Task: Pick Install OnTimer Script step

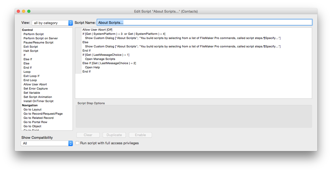Action: coord(38,101)
